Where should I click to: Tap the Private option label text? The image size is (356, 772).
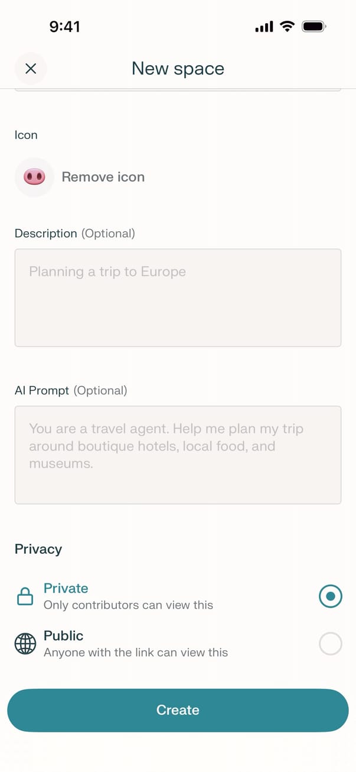tap(66, 588)
